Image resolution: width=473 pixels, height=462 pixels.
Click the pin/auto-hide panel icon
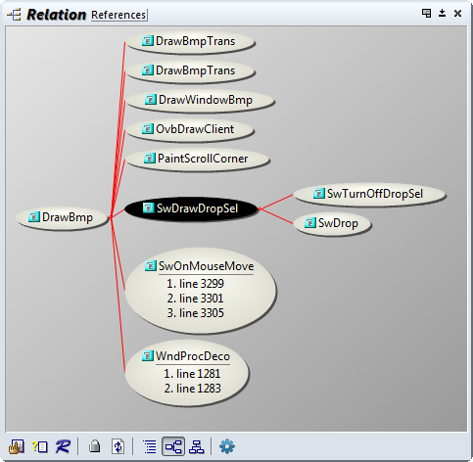coord(442,13)
